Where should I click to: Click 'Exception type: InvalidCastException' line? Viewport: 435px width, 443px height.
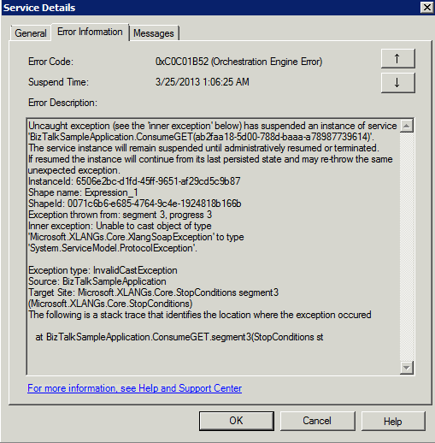click(x=103, y=270)
